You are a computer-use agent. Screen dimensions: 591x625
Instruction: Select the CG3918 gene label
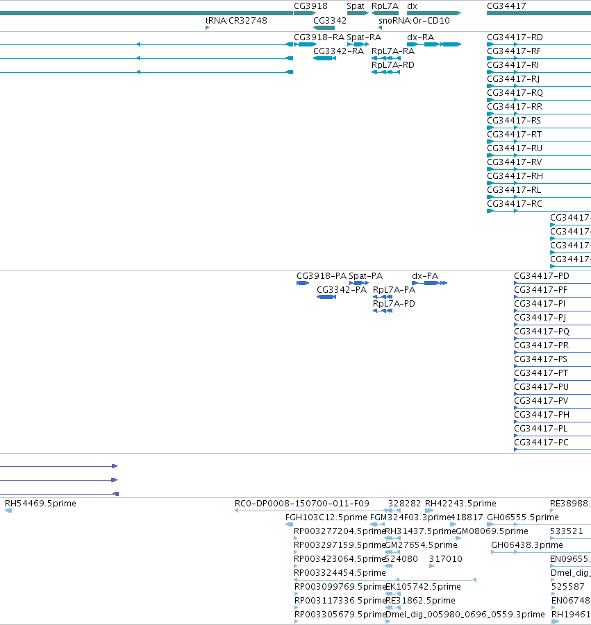310,6
